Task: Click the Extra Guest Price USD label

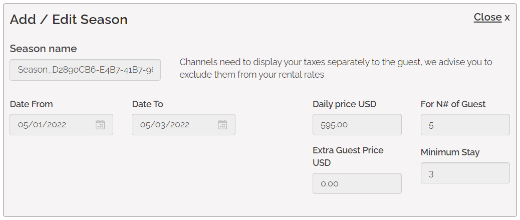Action: pyautogui.click(x=348, y=156)
